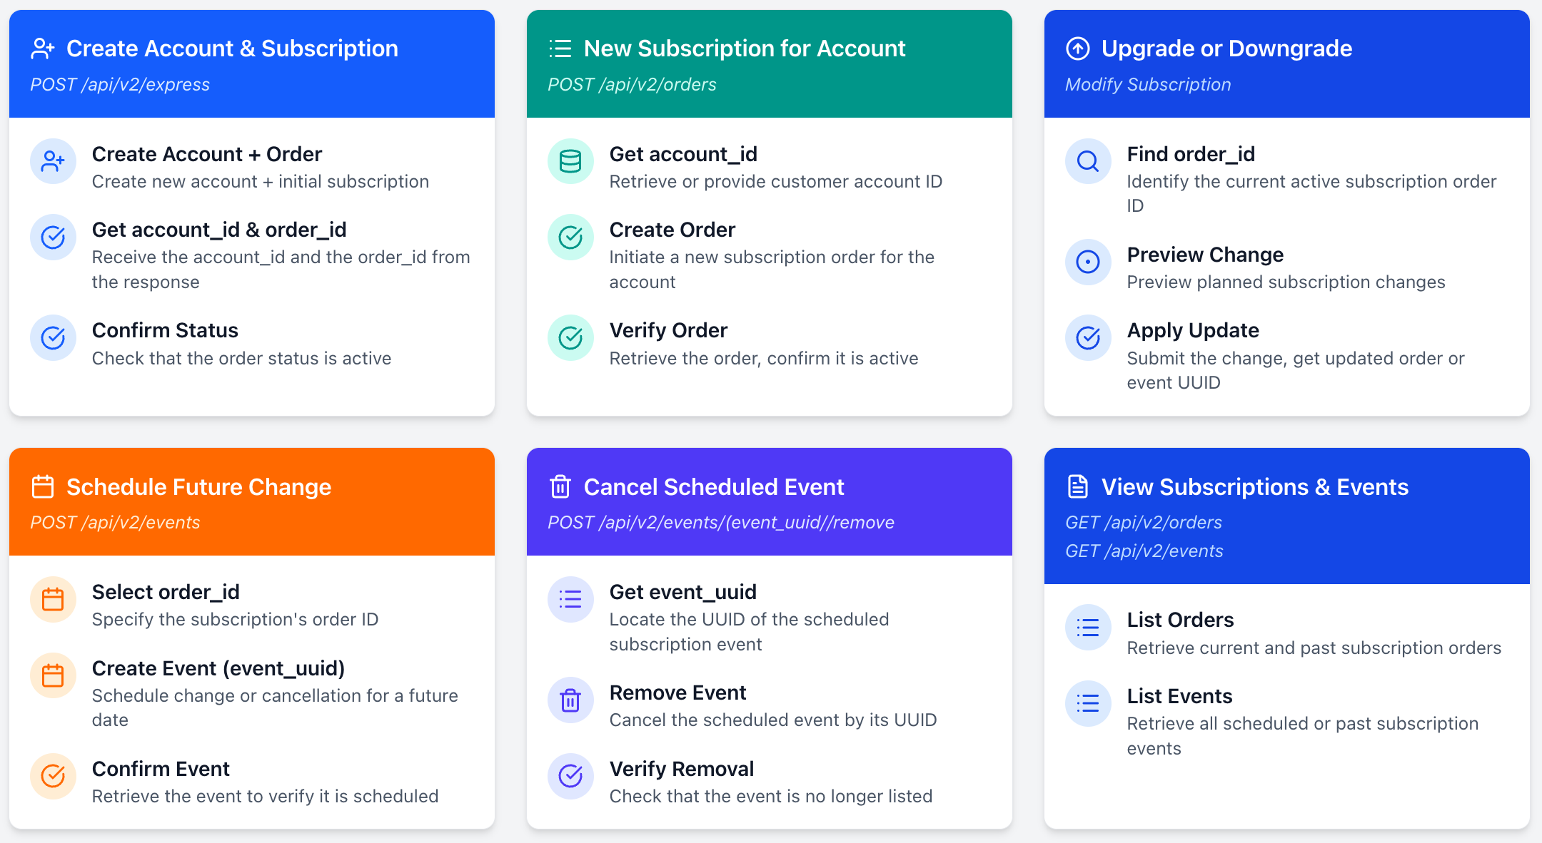Click the Schedule Future Change card title
Viewport: 1542px width, 843px height.
click(198, 486)
